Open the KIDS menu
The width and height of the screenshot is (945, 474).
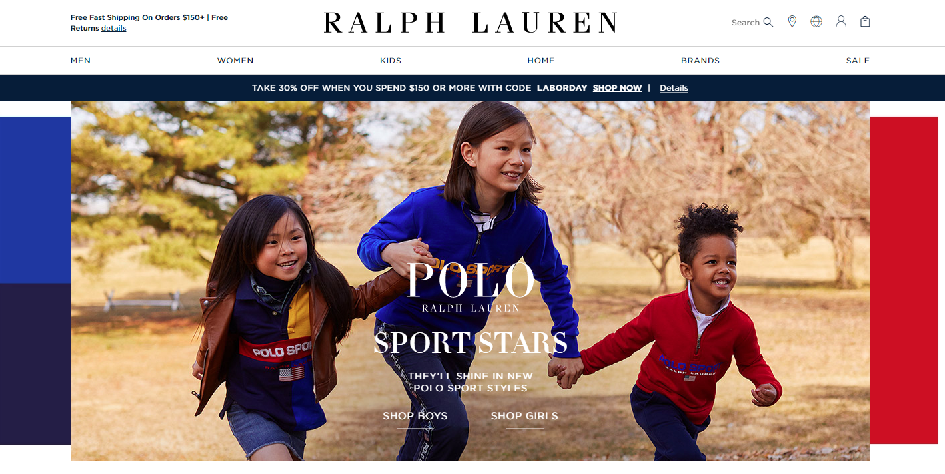(391, 61)
